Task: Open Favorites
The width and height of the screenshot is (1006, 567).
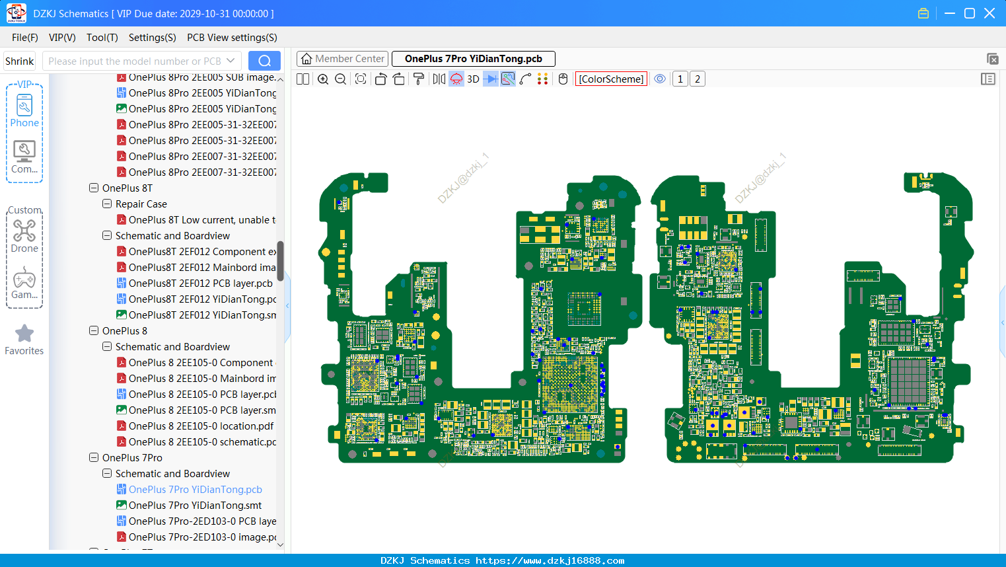Action: click(24, 340)
